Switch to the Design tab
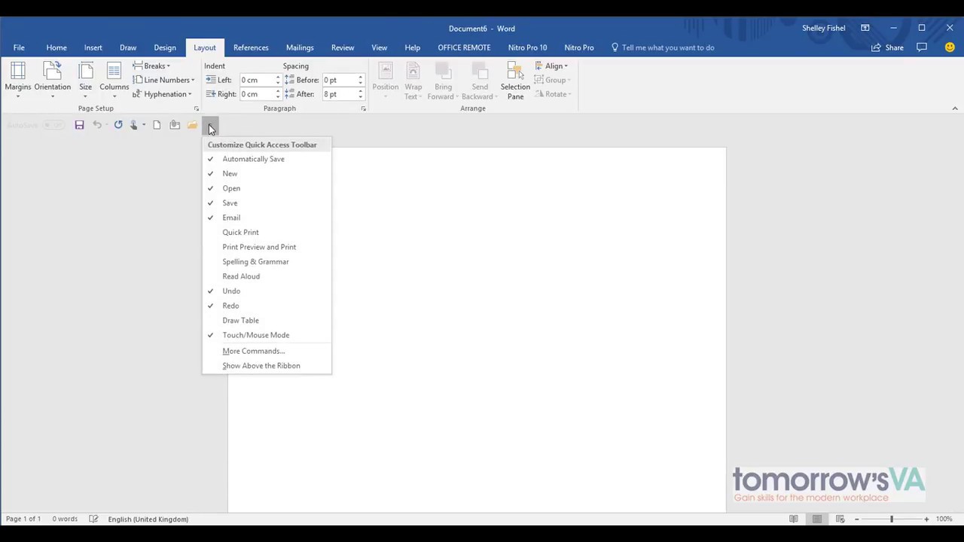The height and width of the screenshot is (542, 964). pos(165,47)
